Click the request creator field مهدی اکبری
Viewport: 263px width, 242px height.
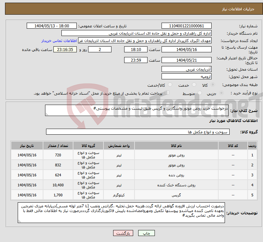[x=145, y=41]
